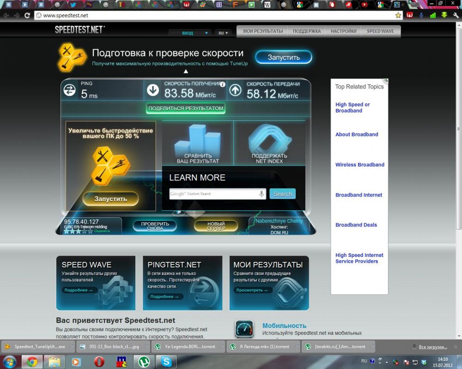Click the red extension icon beside the bookmark star
462x369 pixels.
(409, 15)
